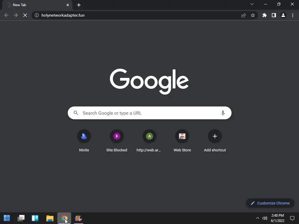Open the last taskbar app icon
This screenshot has height=224, width=299.
(x=78, y=218)
